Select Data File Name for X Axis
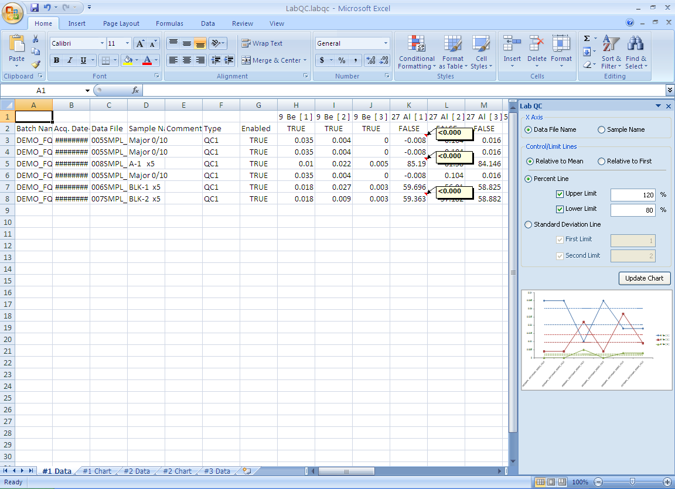This screenshot has height=489, width=675. (528, 129)
